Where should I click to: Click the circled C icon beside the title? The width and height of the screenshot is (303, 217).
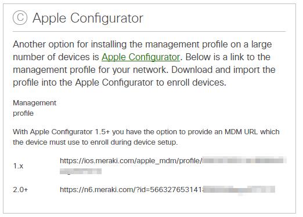click(20, 17)
